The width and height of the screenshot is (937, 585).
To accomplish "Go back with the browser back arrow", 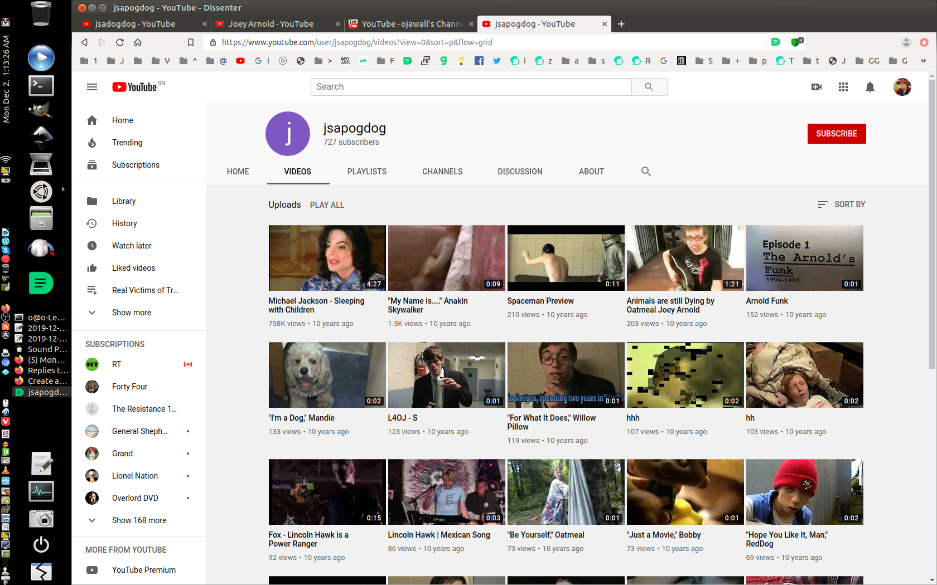I will point(85,42).
